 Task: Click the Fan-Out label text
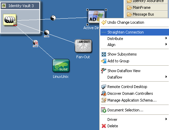83,57
